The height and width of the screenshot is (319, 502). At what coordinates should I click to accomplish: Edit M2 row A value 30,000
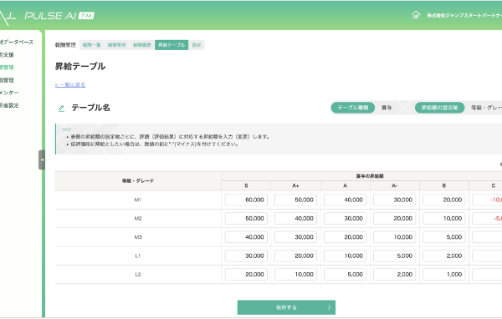click(345, 218)
